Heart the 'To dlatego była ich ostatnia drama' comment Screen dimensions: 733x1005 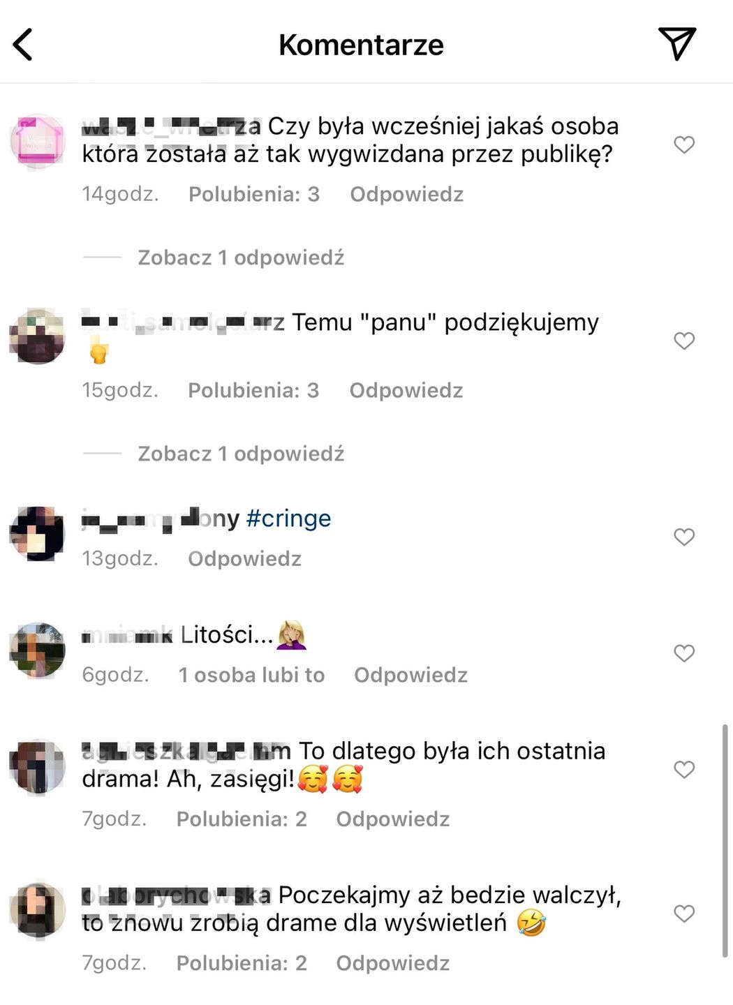click(x=684, y=770)
